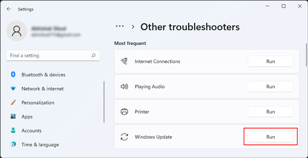Click the back arrow in Settings
The width and height of the screenshot is (308, 158).
[x=9, y=9]
